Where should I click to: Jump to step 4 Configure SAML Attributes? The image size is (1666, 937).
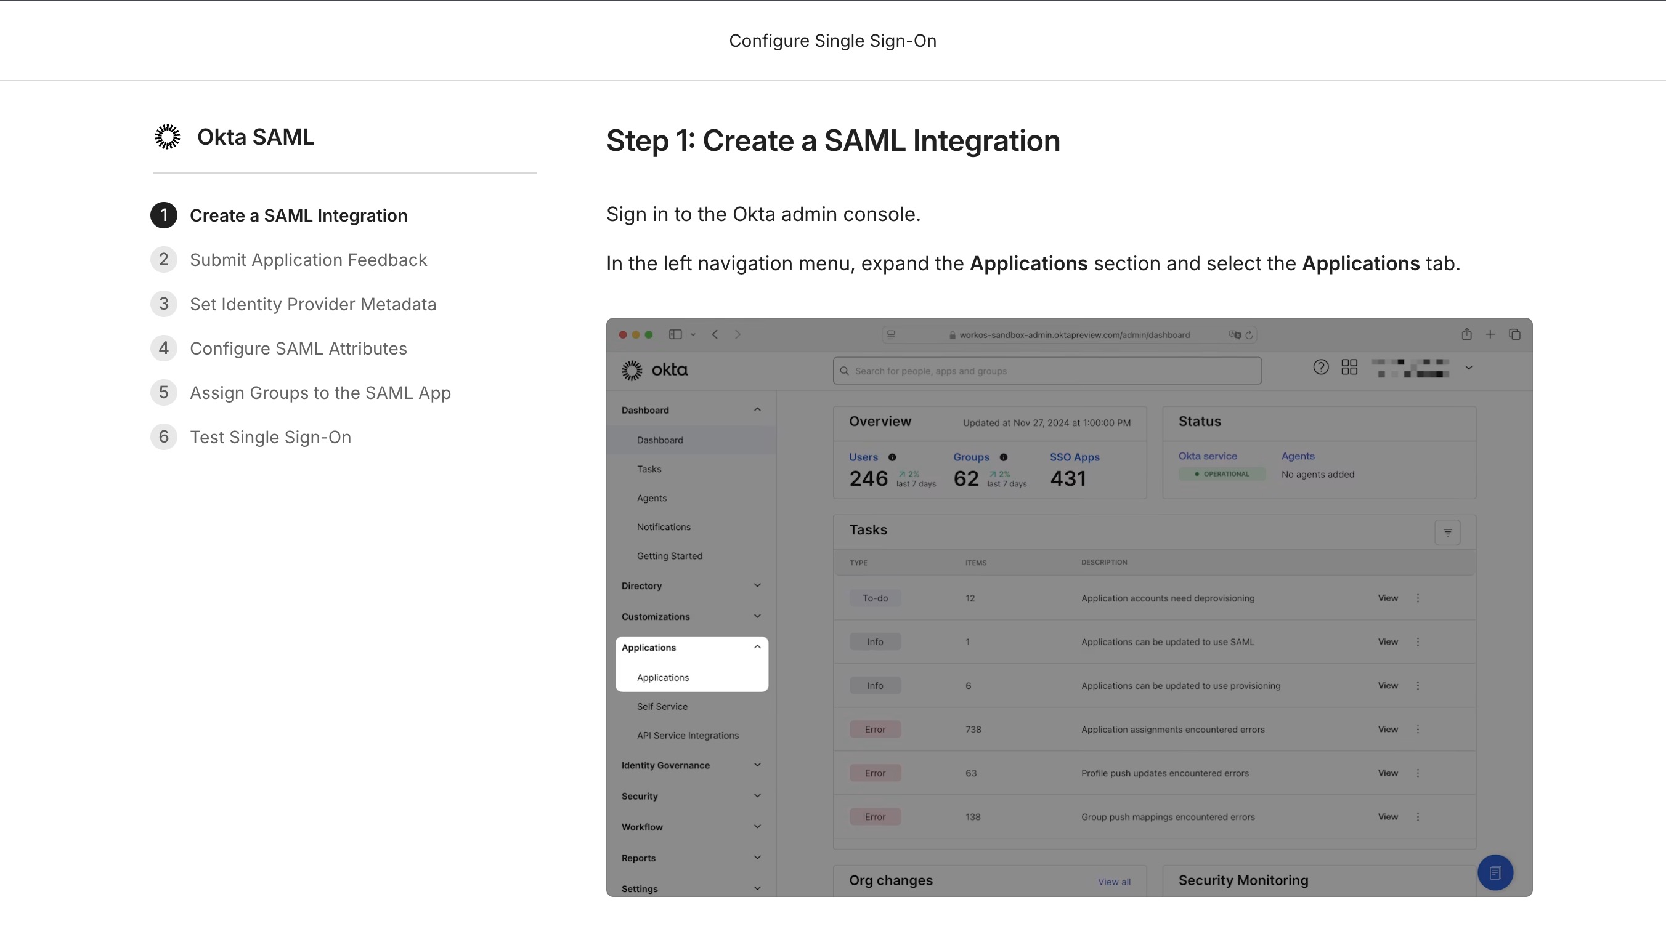pyautogui.click(x=278, y=348)
